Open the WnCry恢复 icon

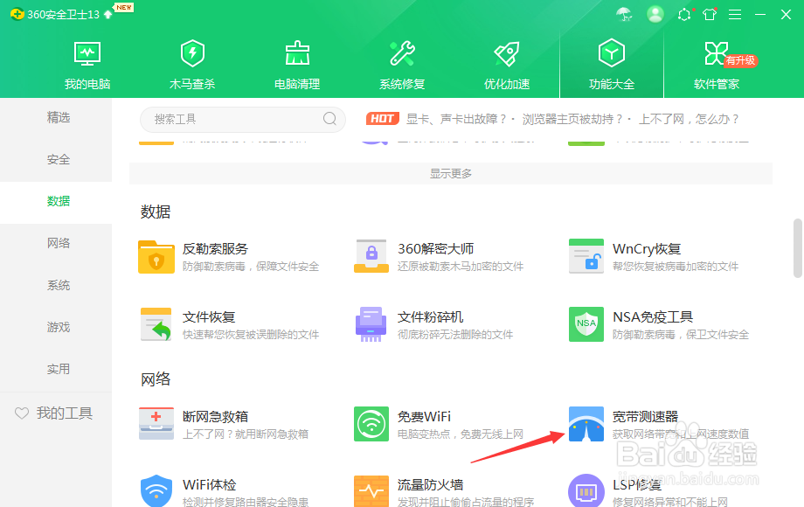pyautogui.click(x=586, y=256)
